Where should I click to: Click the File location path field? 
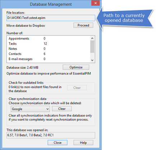[51, 18]
